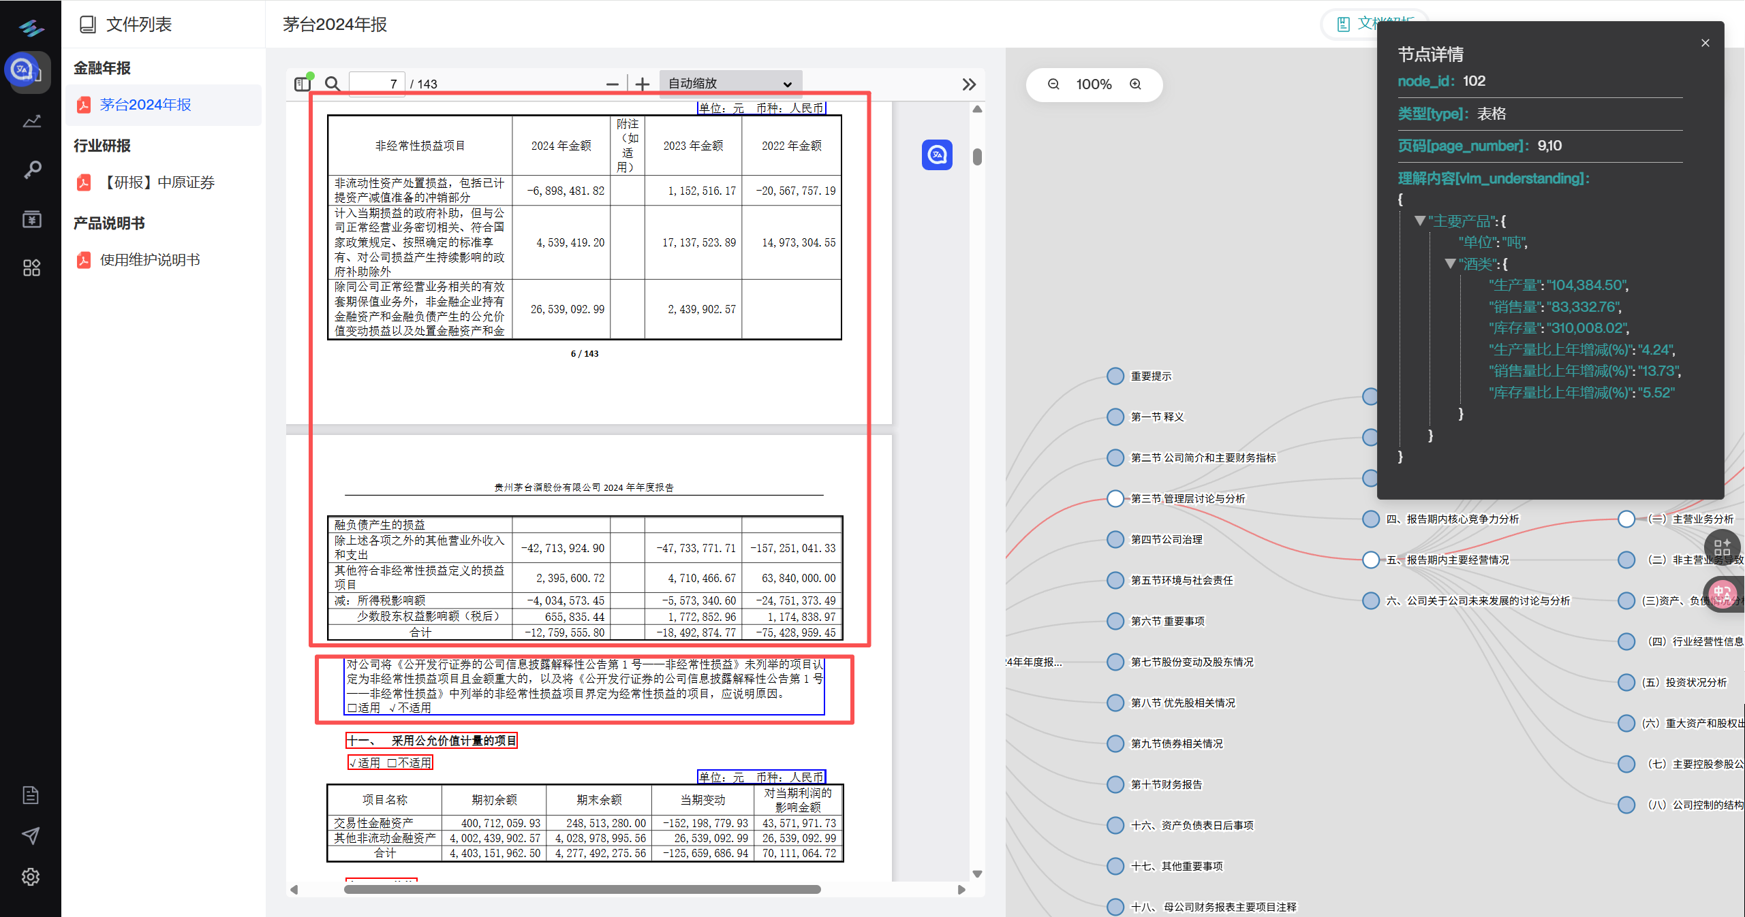Click the PDF scroll down arrow
This screenshot has height=917, width=1745.
point(977,874)
